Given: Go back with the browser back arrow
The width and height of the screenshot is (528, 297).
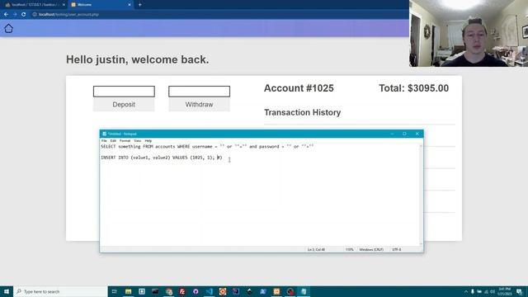Looking at the screenshot, I should click(x=6, y=15).
